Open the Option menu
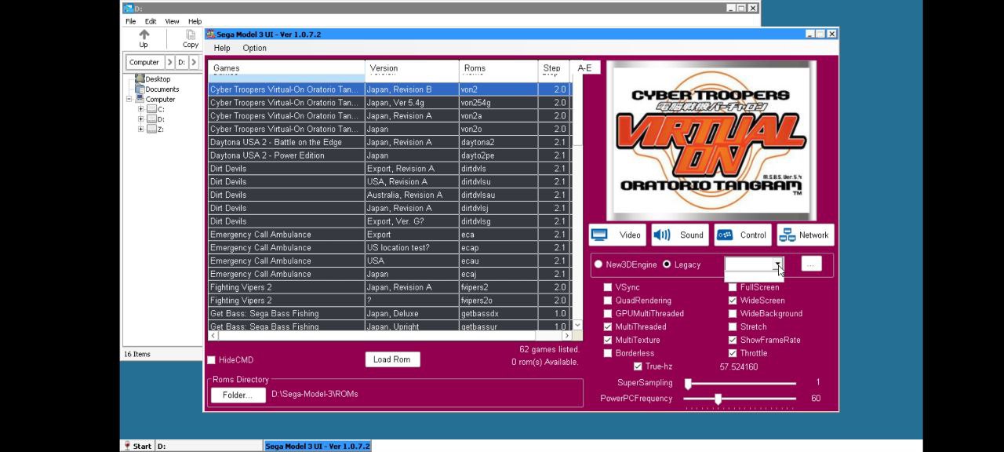 pyautogui.click(x=254, y=49)
